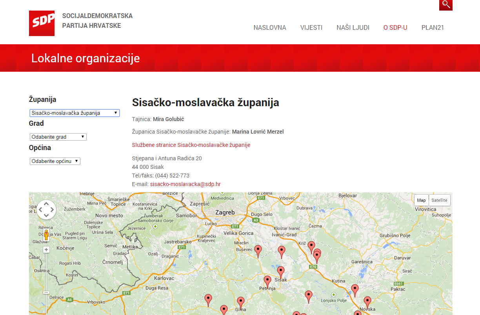Navigate to NAŠI LJUDI section
Viewport: 480px width, 315px height.
coord(353,27)
